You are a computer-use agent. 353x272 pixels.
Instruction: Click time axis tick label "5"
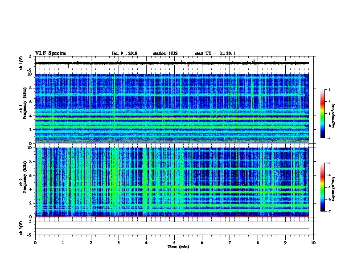(174, 243)
